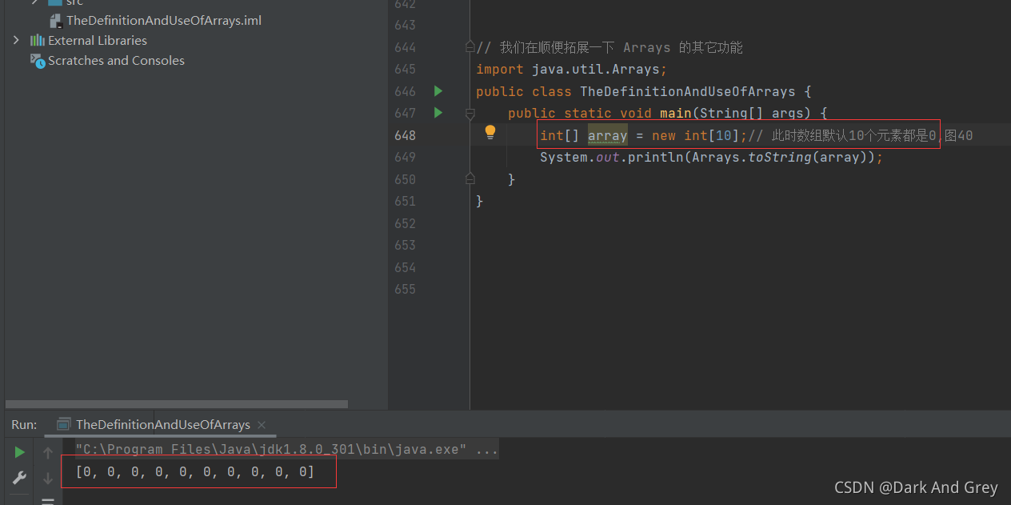Click the run gutter arrow on line 647
1011x505 pixels.
click(438, 113)
